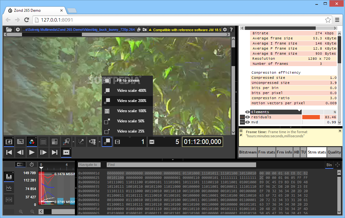Choose Video scale 50%

pyautogui.click(x=127, y=121)
